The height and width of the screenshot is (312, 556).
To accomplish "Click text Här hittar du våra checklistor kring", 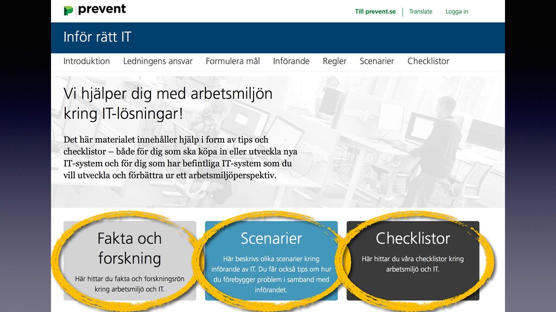I will pos(413,259).
